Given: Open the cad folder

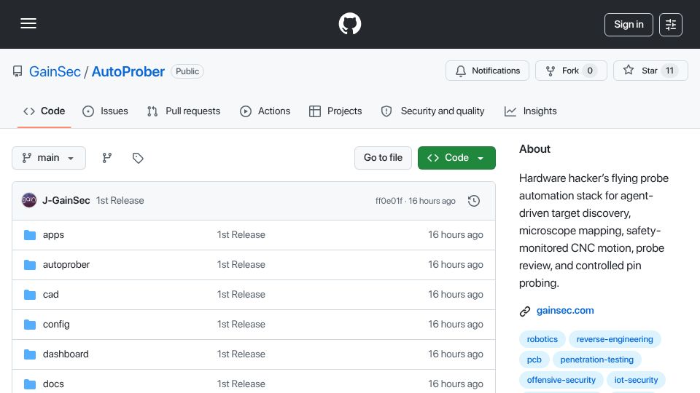Looking at the screenshot, I should 51,295.
